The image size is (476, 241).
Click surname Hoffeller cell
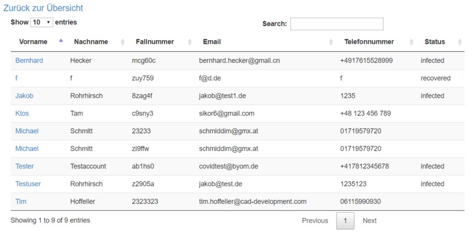click(x=83, y=201)
